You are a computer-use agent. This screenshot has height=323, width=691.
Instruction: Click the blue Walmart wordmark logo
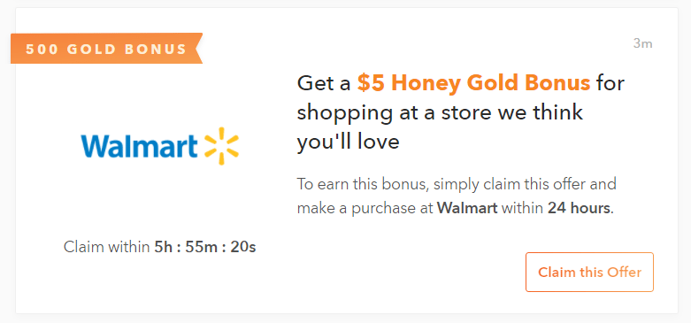139,147
